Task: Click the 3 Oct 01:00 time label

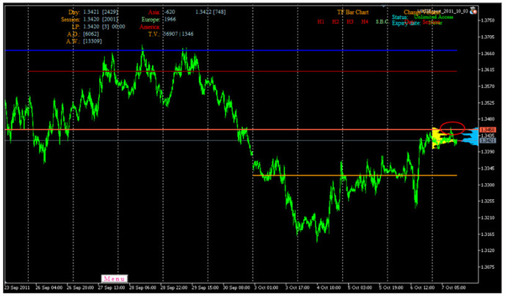Action: pos(266,287)
